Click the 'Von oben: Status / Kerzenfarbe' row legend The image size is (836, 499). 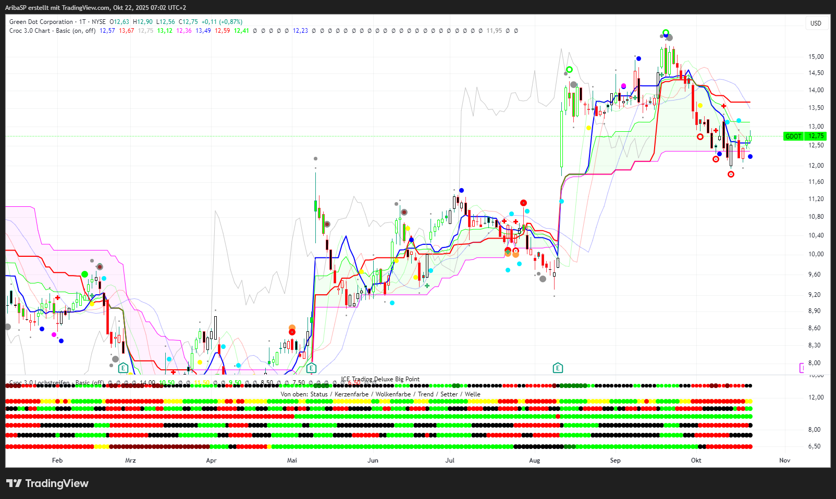(380, 394)
